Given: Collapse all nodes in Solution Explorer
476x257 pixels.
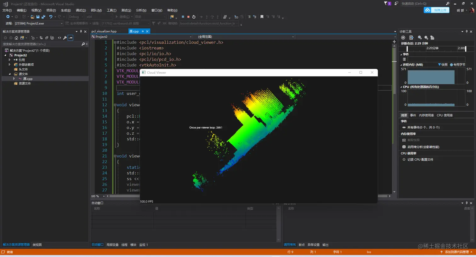Looking at the screenshot, I should click(x=47, y=38).
